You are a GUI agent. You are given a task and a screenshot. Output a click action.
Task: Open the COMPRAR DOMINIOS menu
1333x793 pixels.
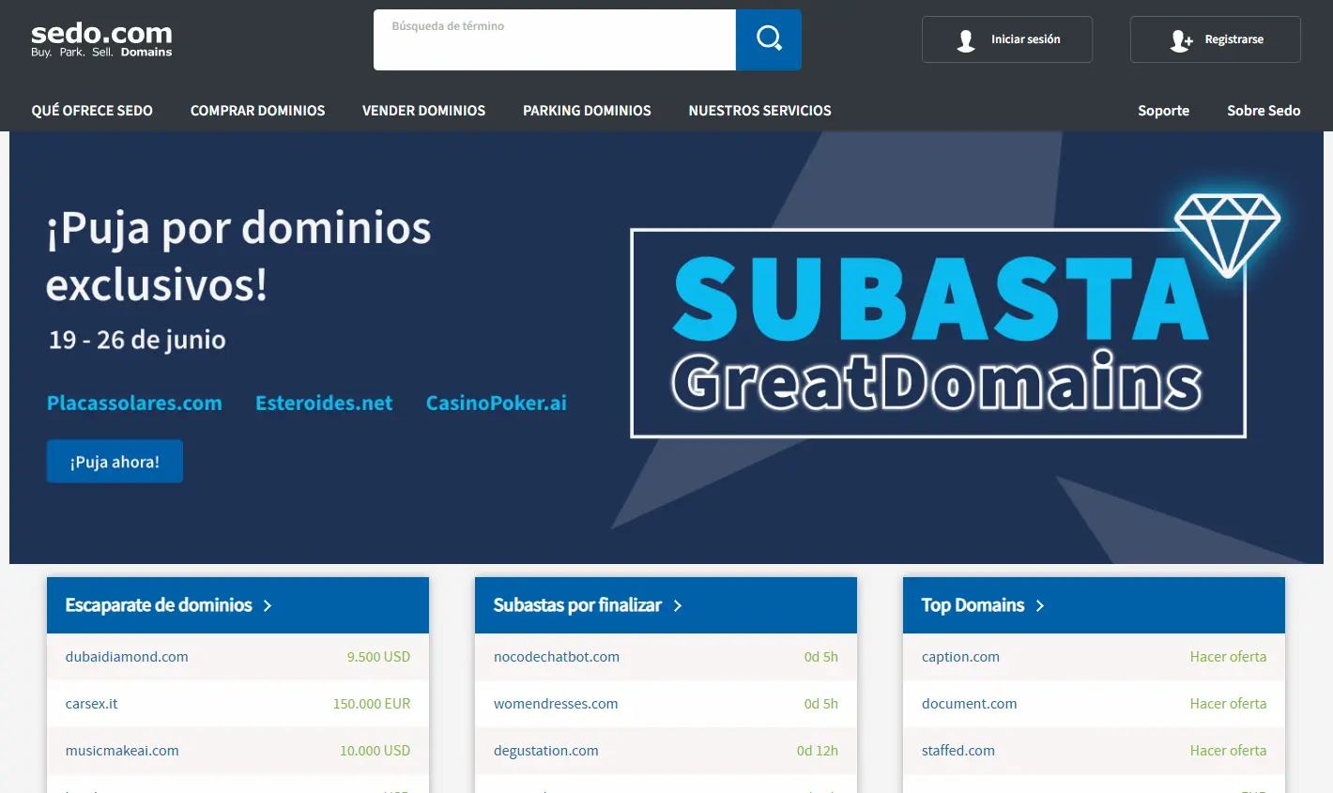click(x=257, y=111)
